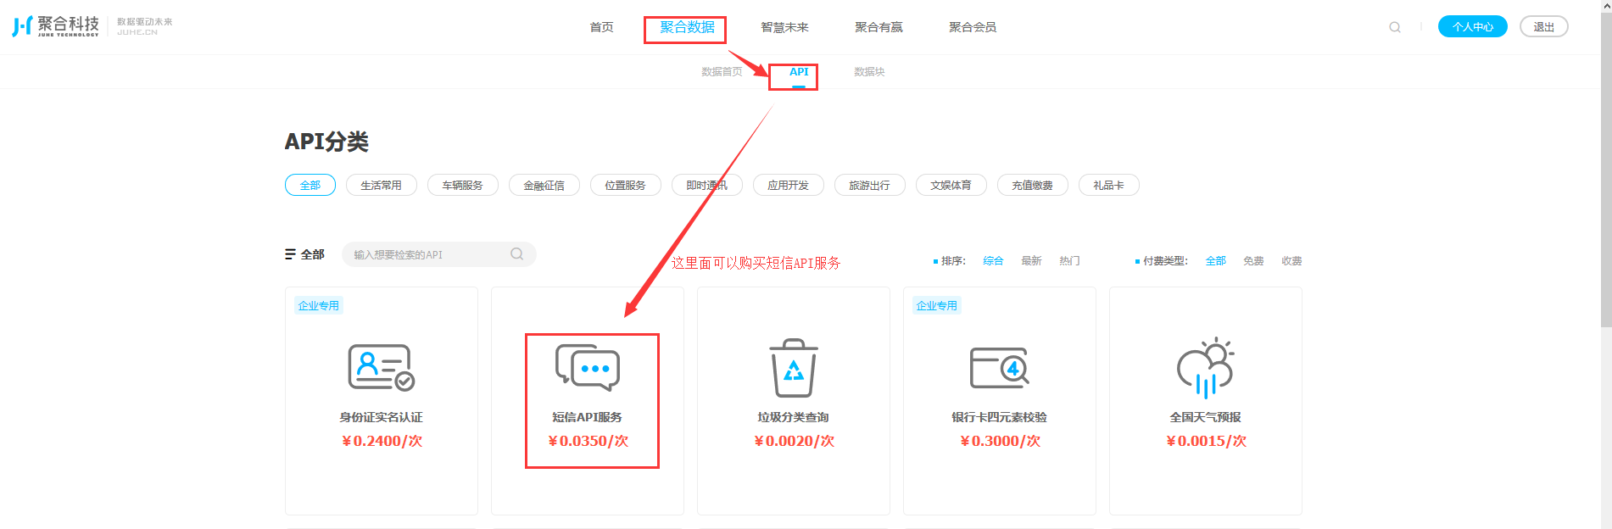Open the 聚合会员 navigation item

(973, 27)
